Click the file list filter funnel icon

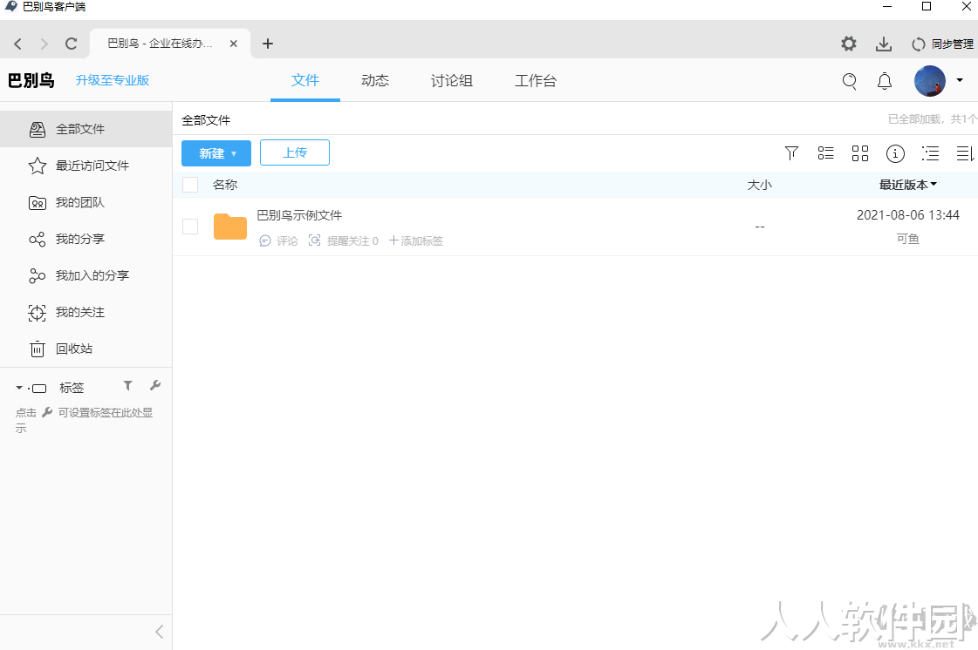[791, 153]
